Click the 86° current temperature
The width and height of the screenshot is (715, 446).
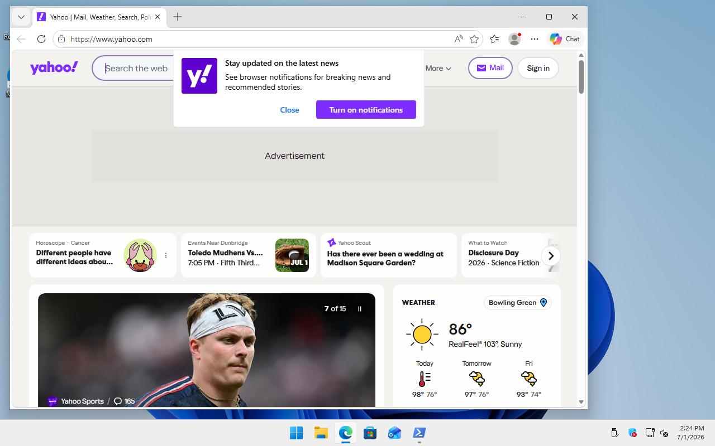tap(460, 329)
